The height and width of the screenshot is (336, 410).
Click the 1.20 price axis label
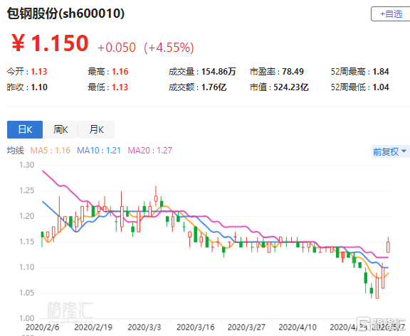coord(26,216)
